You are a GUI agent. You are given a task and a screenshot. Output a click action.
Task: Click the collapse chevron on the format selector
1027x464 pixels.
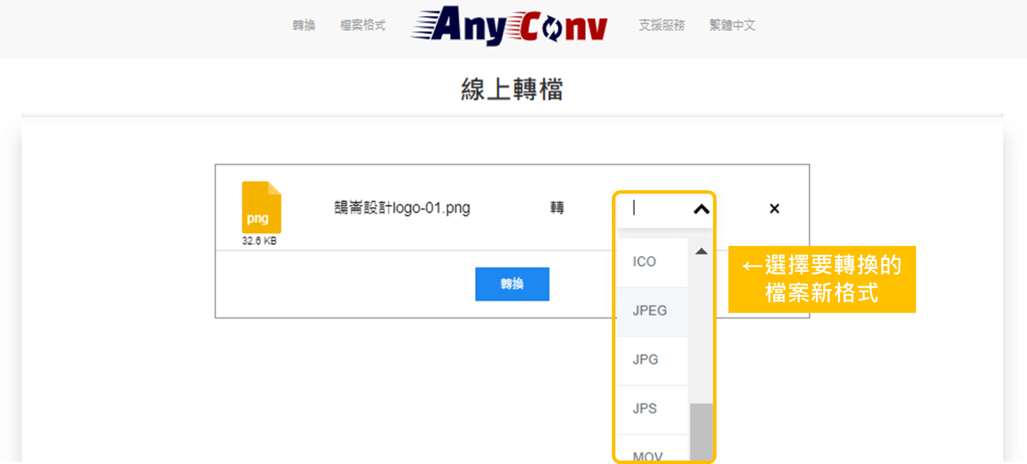[x=703, y=208]
